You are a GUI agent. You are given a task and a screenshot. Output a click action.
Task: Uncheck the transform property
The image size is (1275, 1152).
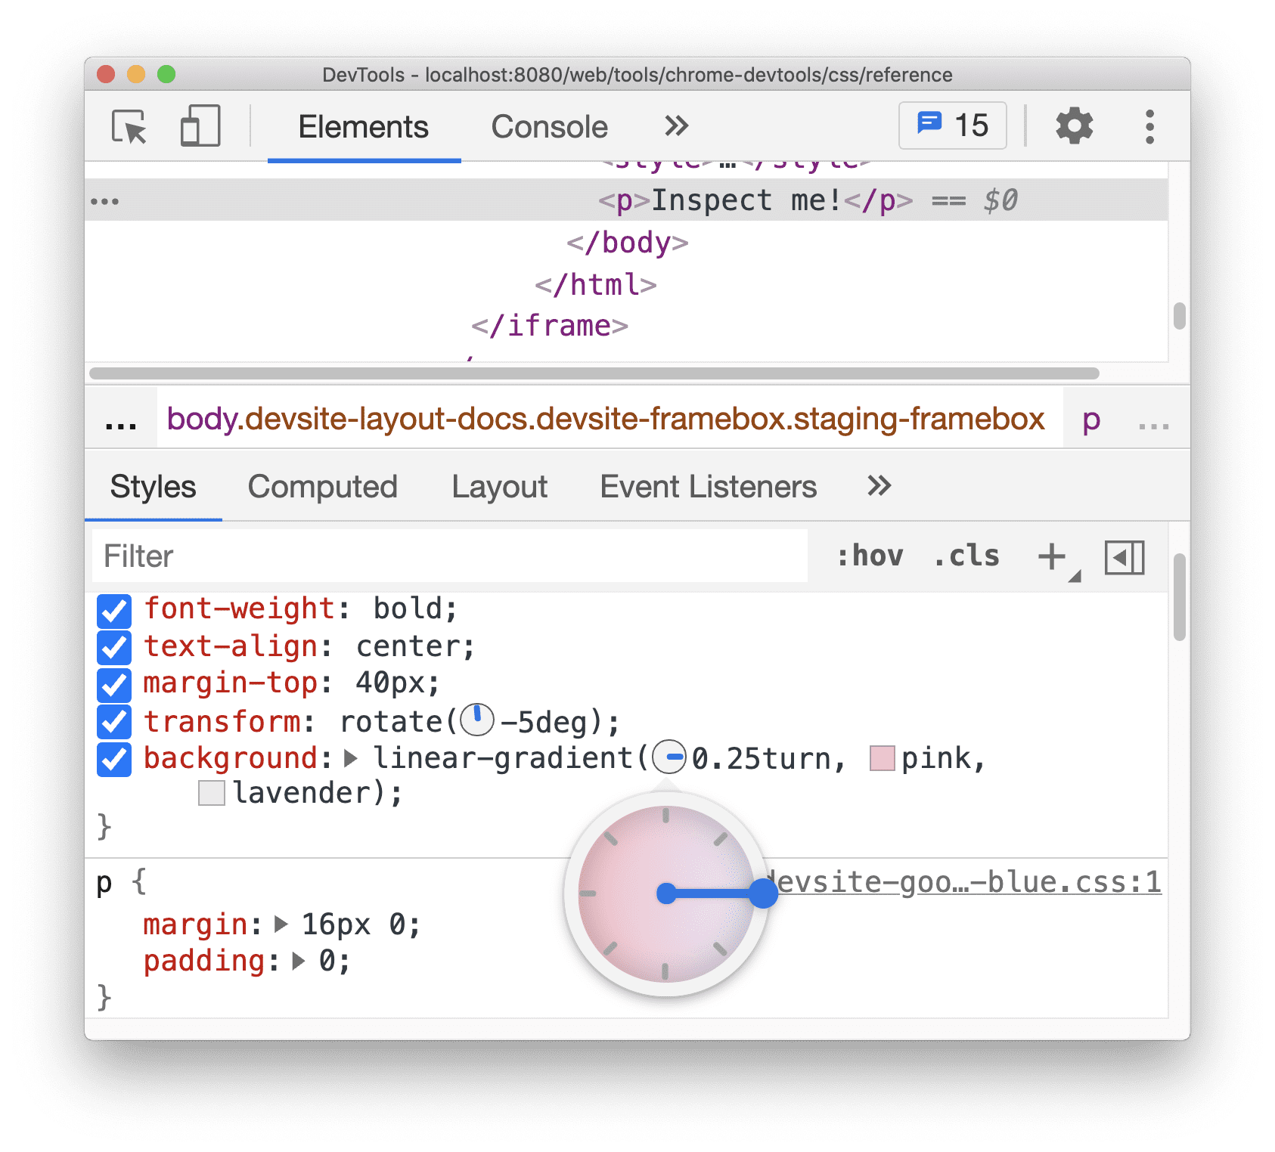tap(114, 722)
